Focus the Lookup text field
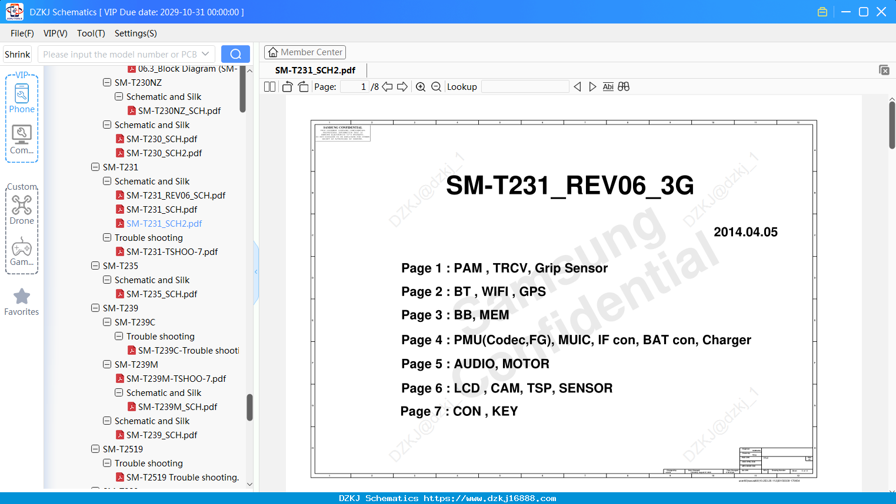896x504 pixels. pos(525,86)
